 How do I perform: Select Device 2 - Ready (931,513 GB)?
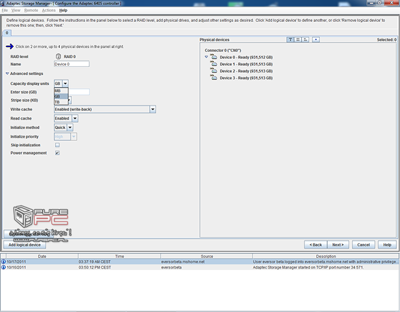point(246,71)
